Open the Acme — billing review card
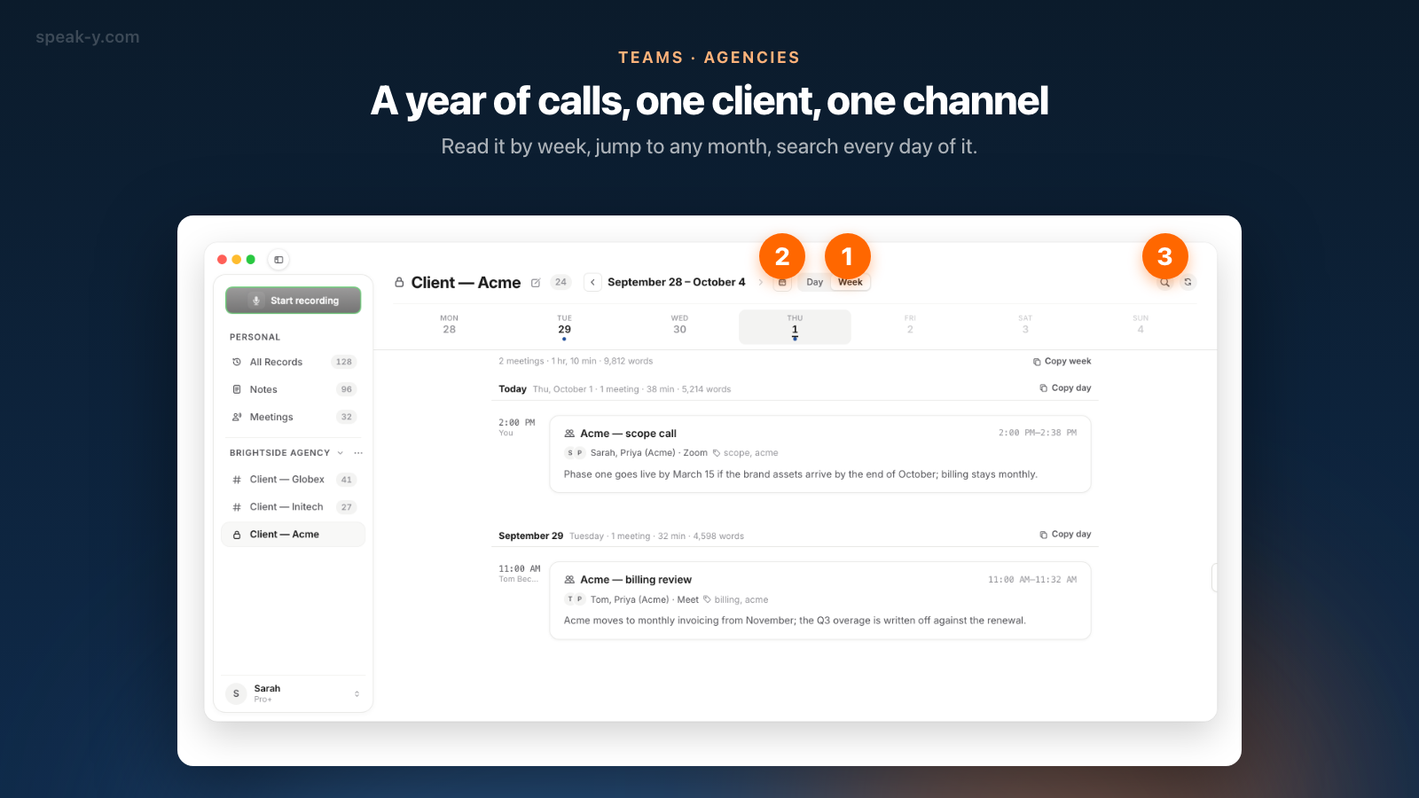This screenshot has width=1419, height=798. coord(820,600)
